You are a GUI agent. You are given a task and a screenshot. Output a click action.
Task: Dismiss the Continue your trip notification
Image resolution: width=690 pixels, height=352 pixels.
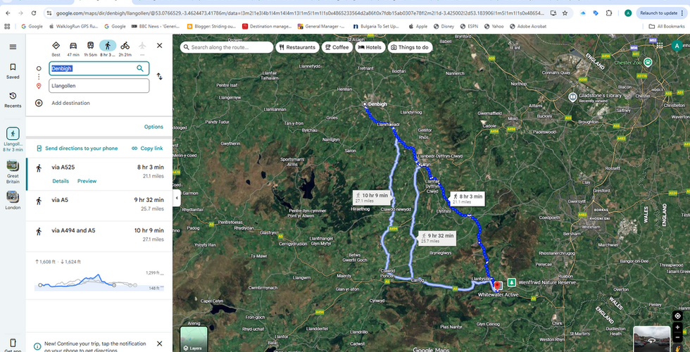tap(159, 344)
